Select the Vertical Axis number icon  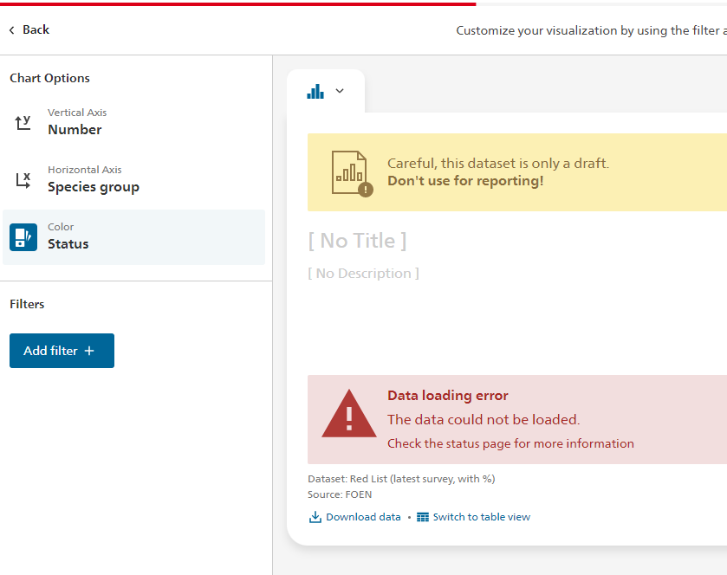22,121
